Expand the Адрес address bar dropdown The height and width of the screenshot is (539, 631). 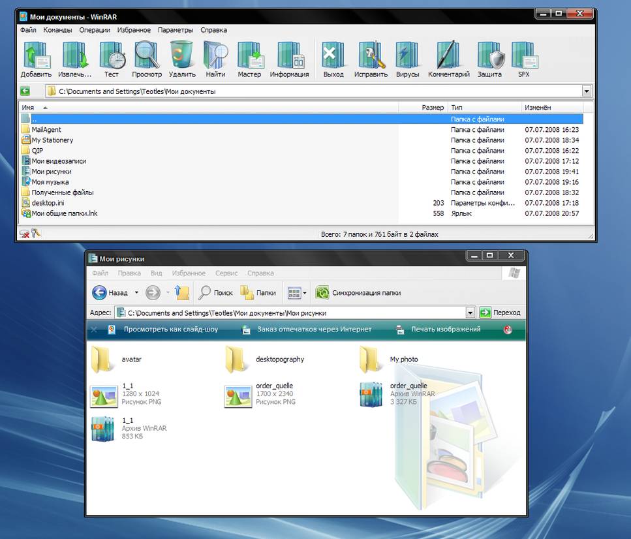(470, 312)
